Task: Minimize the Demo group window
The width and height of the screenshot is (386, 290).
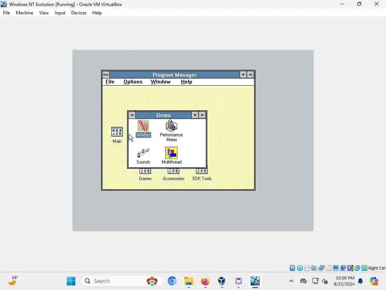Action: click(195, 115)
